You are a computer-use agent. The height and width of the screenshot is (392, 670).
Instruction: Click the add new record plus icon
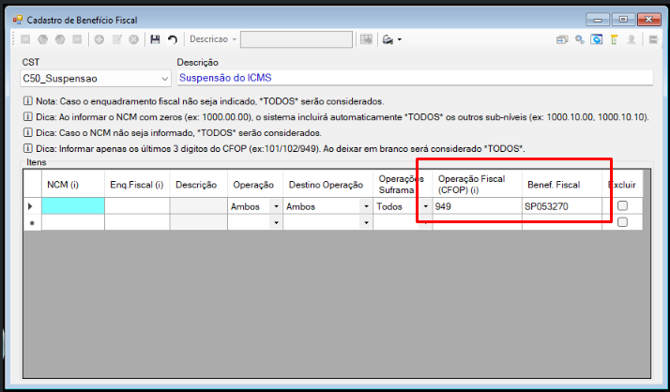tap(99, 39)
